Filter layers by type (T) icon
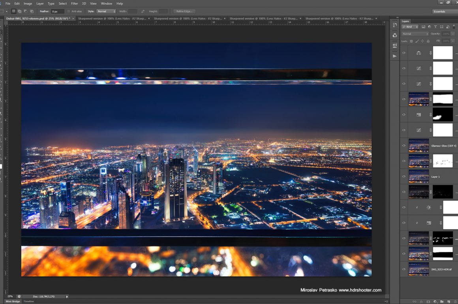Screen dimensions: 458x304 click(x=435, y=27)
